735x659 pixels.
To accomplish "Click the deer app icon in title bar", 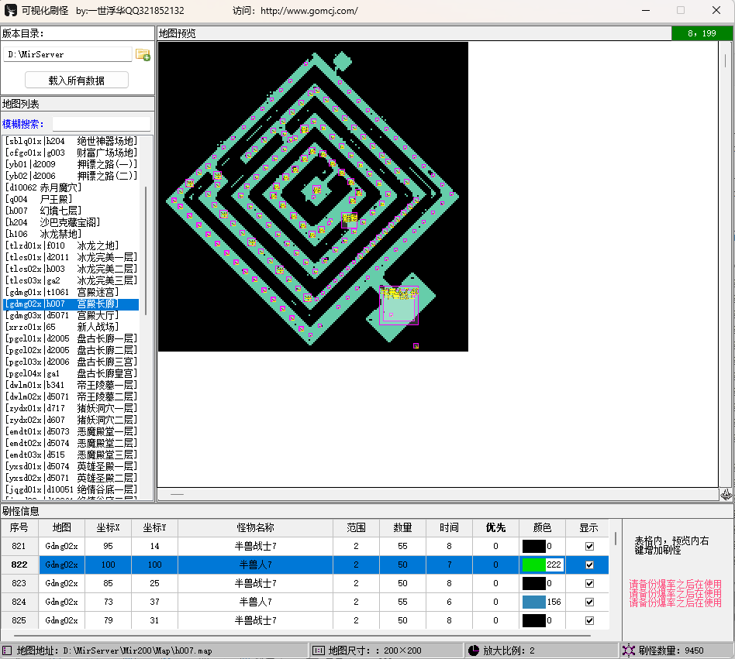I will (12, 11).
